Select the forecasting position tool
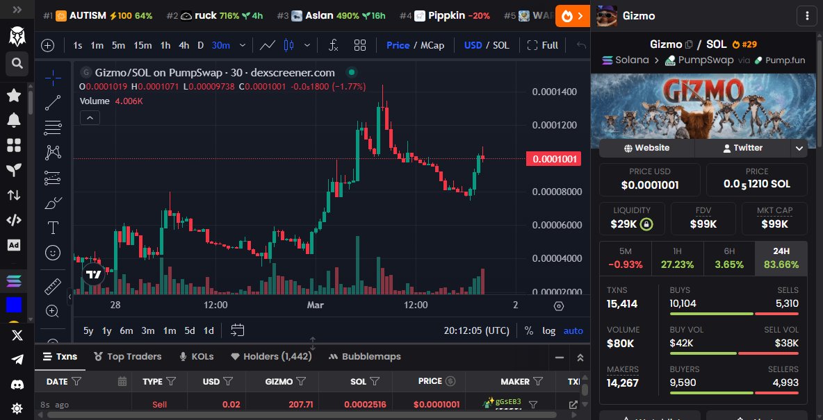The image size is (823, 420). (53, 178)
